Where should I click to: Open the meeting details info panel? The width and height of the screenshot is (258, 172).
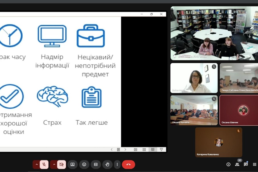[x=228, y=164]
